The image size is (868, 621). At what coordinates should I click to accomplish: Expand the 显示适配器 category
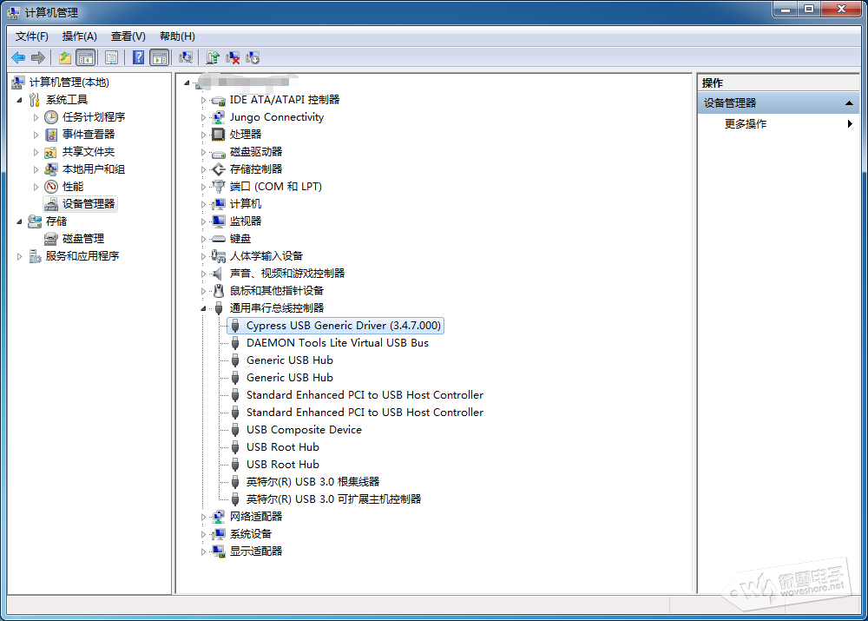click(203, 552)
